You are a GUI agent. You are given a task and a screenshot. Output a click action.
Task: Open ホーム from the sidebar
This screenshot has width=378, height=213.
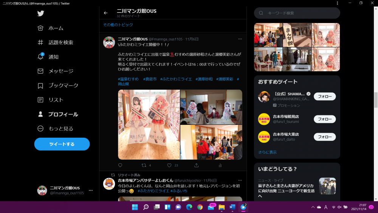(x=51, y=28)
